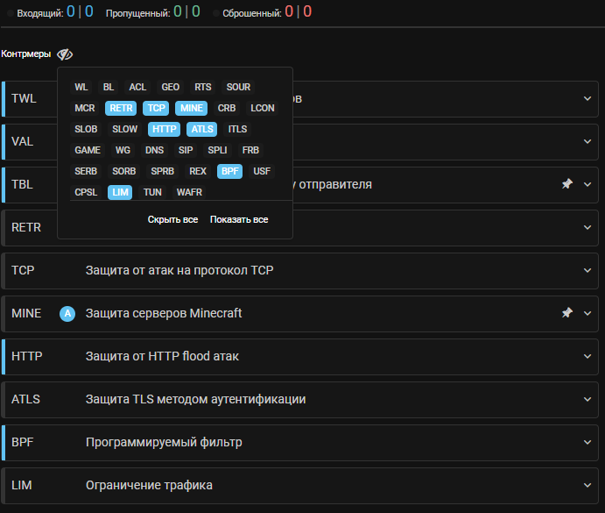Viewport: 605px width, 513px height.
Task: Enable the GEO countermeasure chip
Action: [x=170, y=88]
